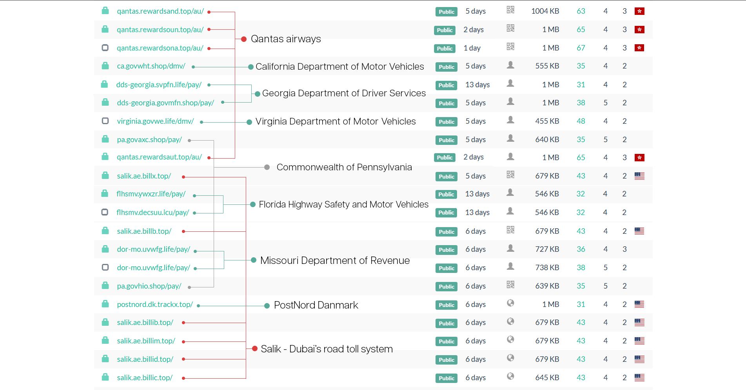Click the square icon beside virginia.govwe.life/dmv/

(x=105, y=121)
